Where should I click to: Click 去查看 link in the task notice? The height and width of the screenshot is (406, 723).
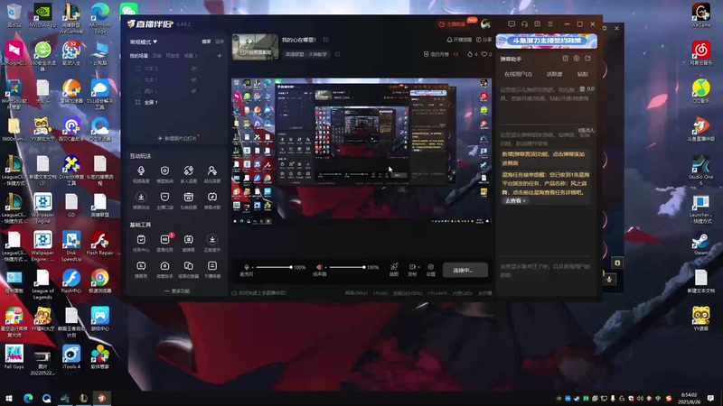click(515, 200)
